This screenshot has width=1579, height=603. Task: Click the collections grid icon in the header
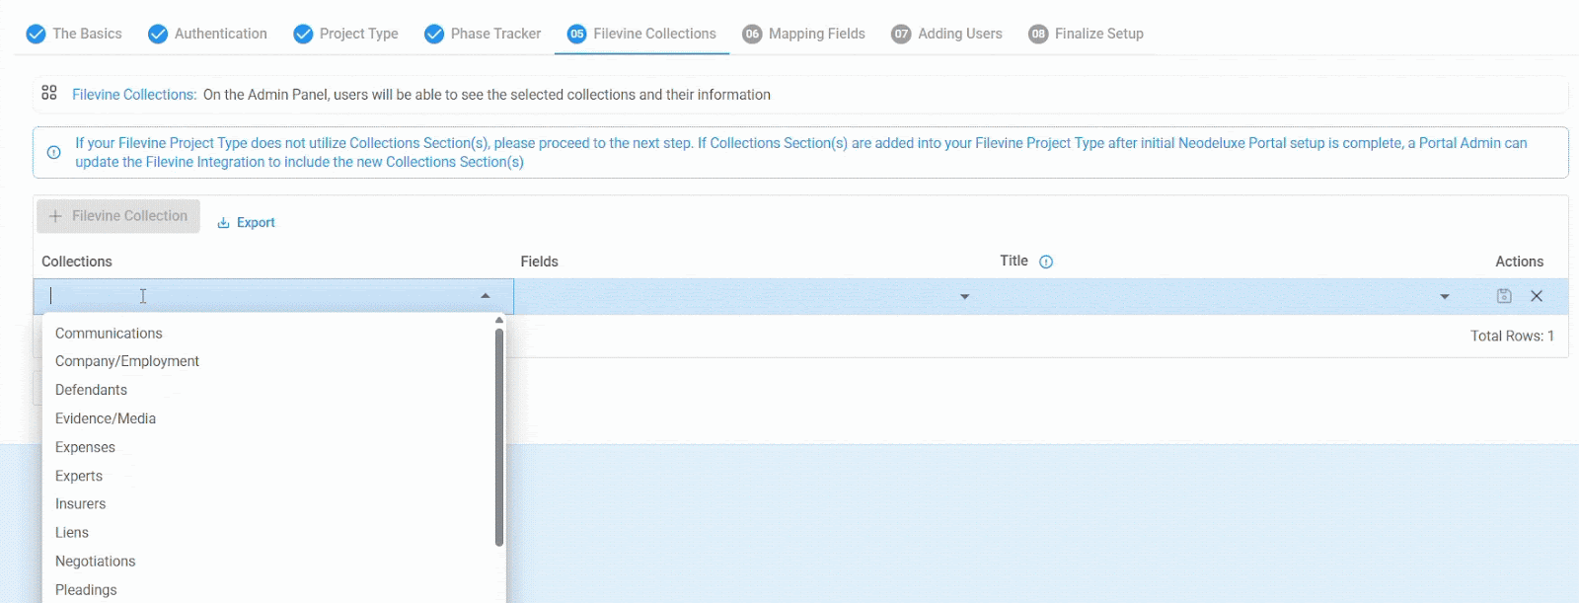(x=49, y=93)
